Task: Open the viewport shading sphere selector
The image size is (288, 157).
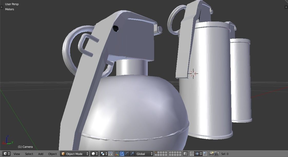Action: tap(95, 154)
